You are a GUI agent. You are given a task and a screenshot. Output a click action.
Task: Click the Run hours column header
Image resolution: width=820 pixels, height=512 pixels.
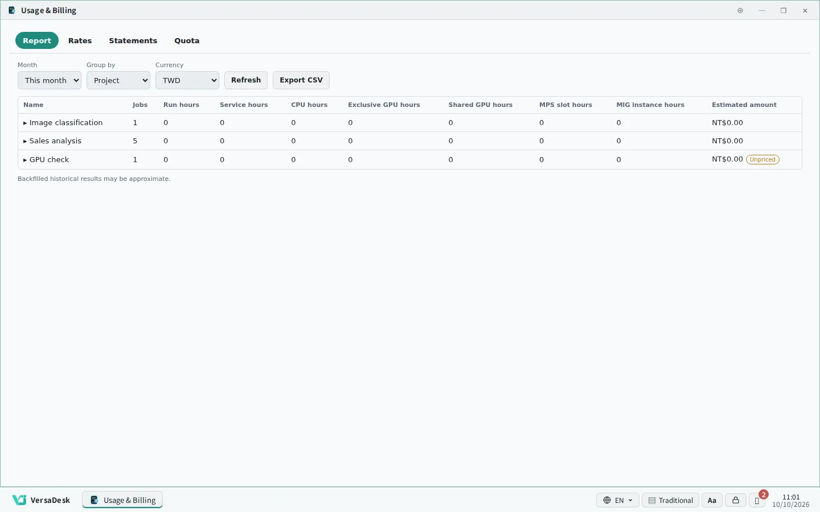point(181,105)
